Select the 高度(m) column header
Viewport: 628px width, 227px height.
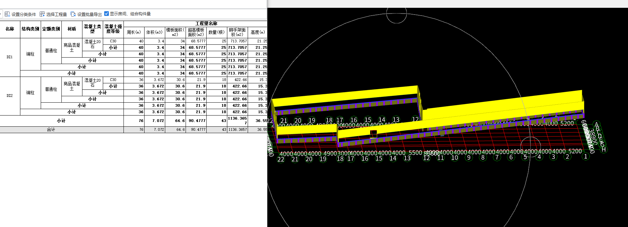pos(258,33)
